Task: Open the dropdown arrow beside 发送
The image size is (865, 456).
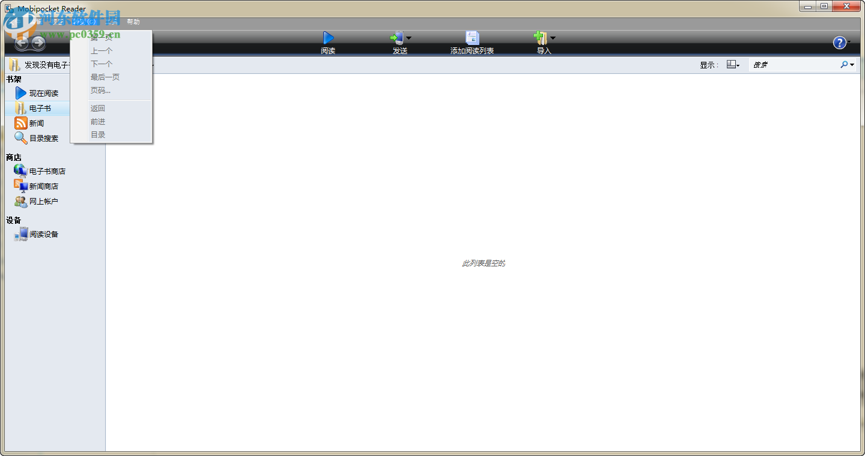Action: (408, 38)
